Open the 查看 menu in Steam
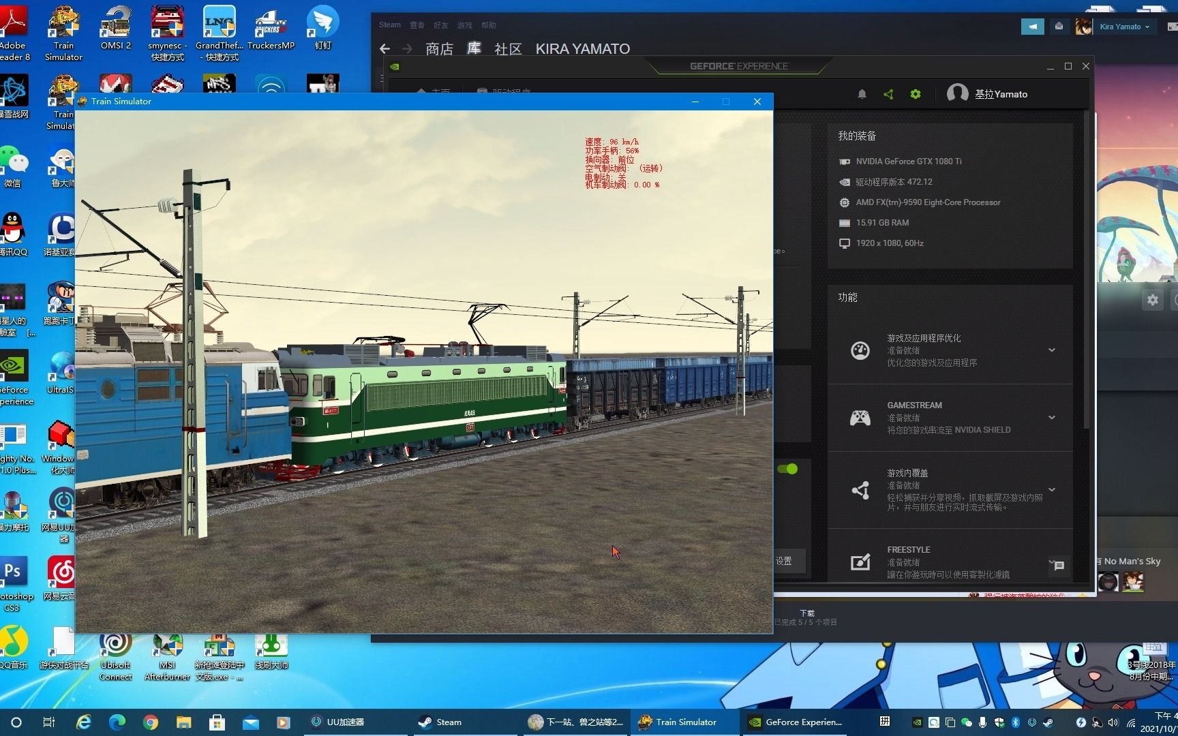 click(x=417, y=25)
